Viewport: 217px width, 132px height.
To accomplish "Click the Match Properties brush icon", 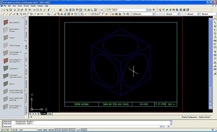I will coord(44,10).
